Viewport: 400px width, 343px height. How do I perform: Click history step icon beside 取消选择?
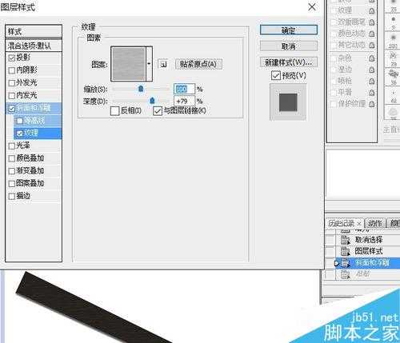click(x=346, y=240)
